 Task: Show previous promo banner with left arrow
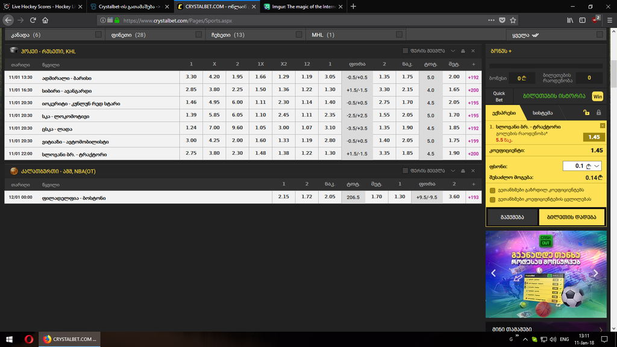click(x=493, y=273)
